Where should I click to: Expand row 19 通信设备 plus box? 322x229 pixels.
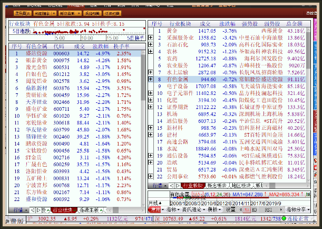point(151,156)
